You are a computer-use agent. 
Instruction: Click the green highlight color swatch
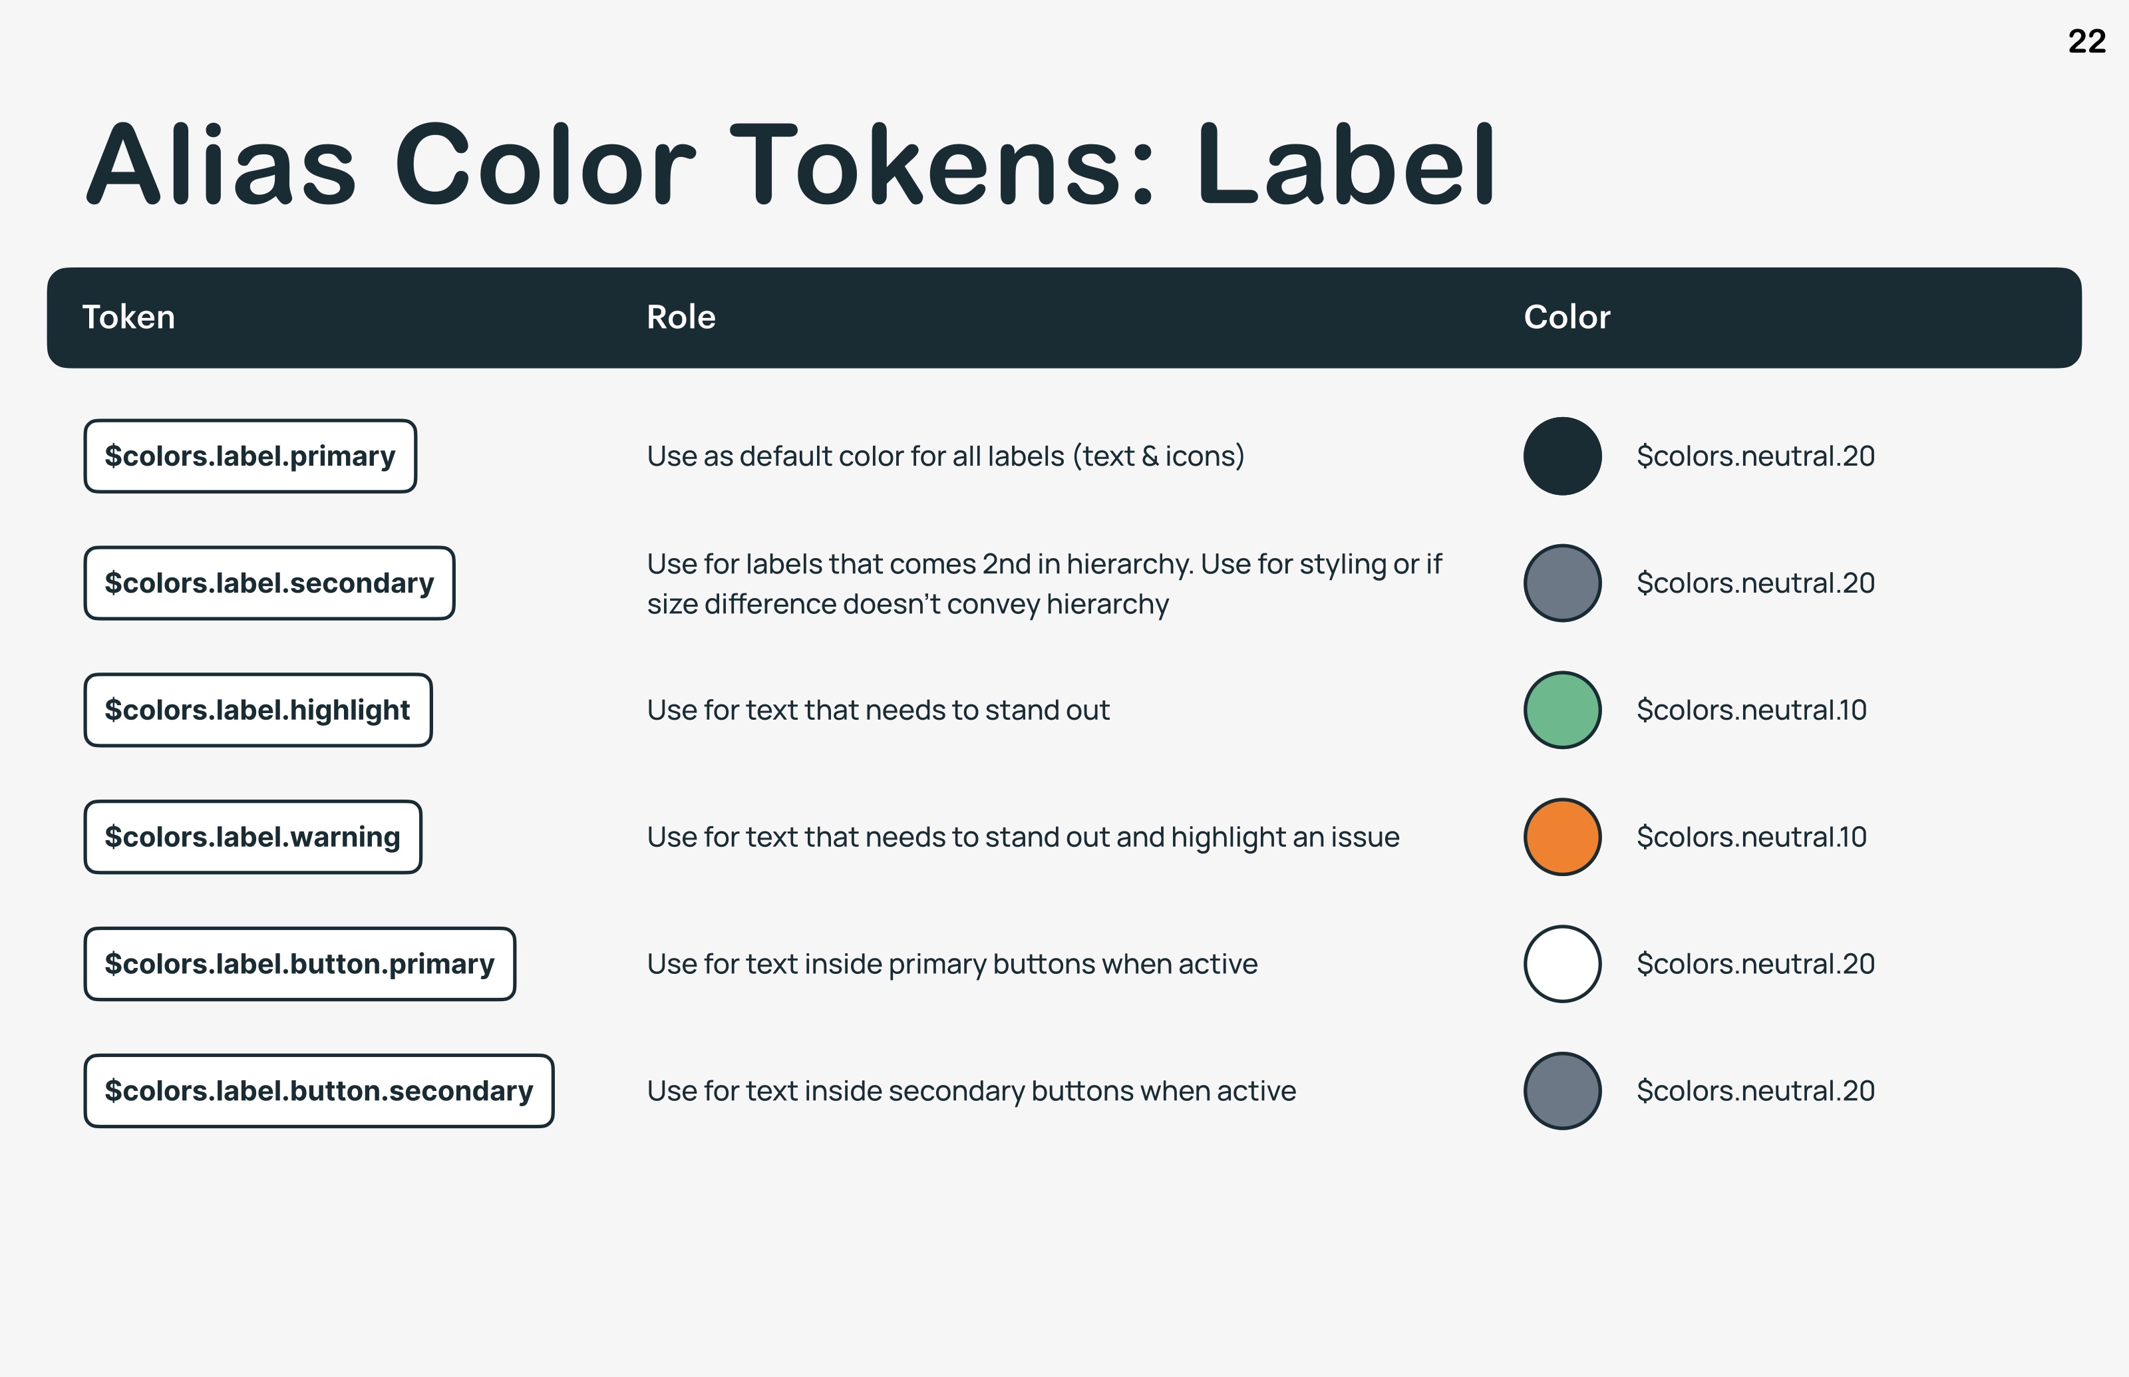coord(1562,710)
